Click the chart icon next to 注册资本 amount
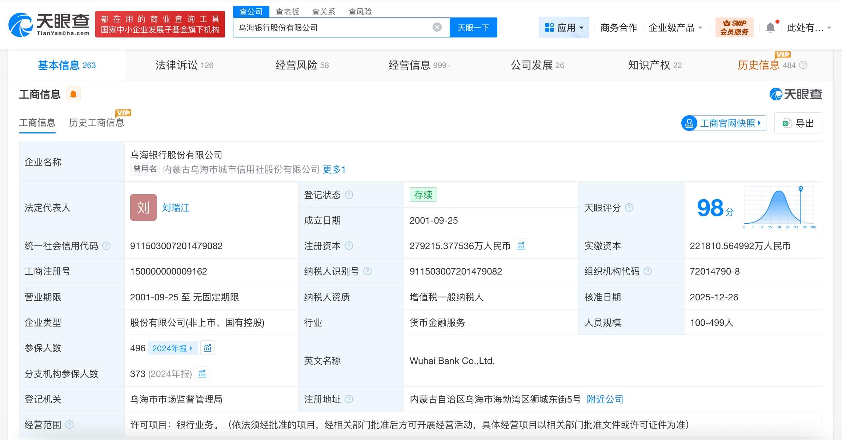 tap(521, 246)
